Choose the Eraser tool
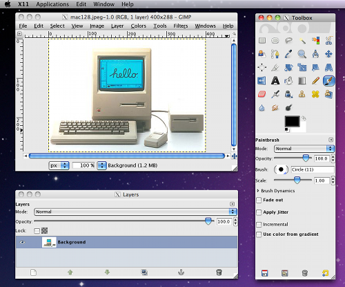The height and width of the screenshot is (287, 345). pos(262,94)
